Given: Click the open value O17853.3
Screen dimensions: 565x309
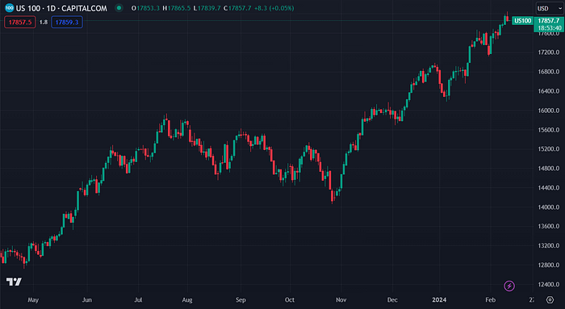Looking at the screenshot, I should point(145,8).
